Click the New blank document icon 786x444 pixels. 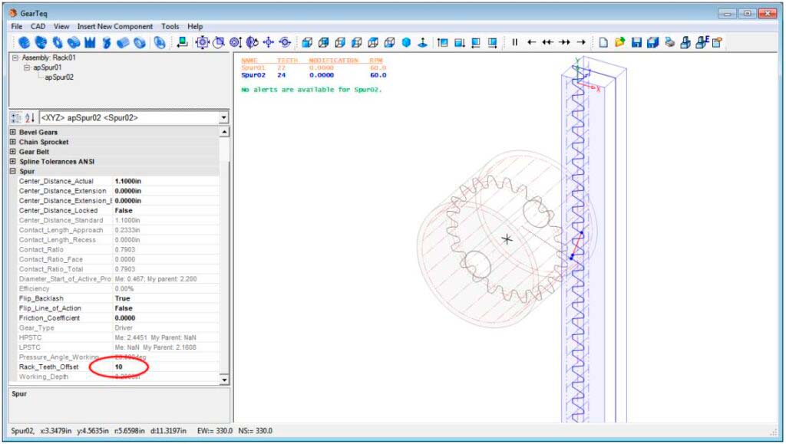[604, 43]
